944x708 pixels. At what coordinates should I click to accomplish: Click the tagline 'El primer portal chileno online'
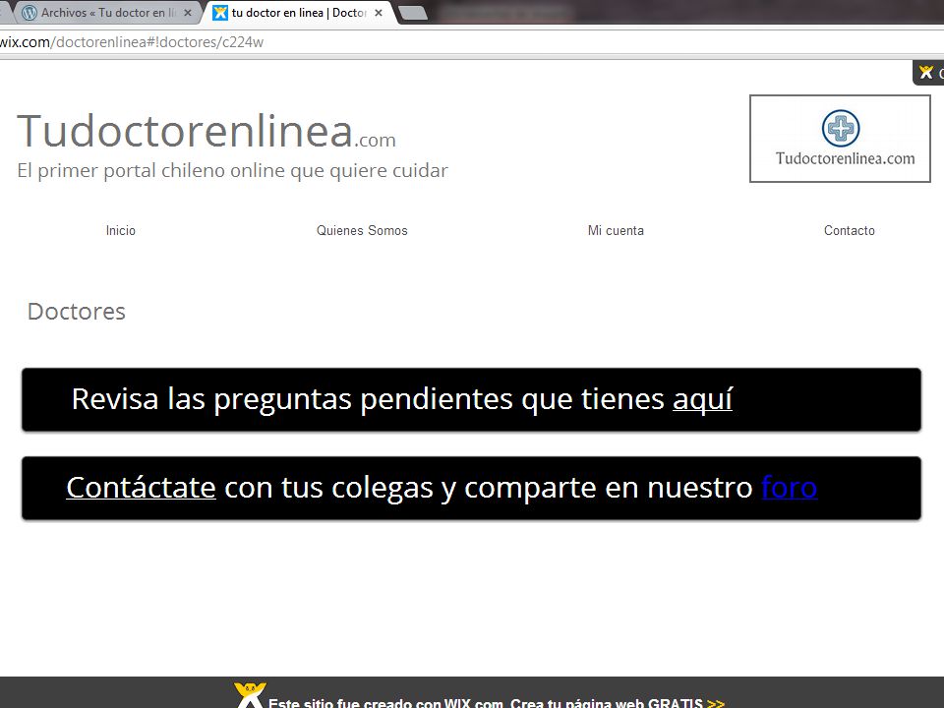coord(232,170)
